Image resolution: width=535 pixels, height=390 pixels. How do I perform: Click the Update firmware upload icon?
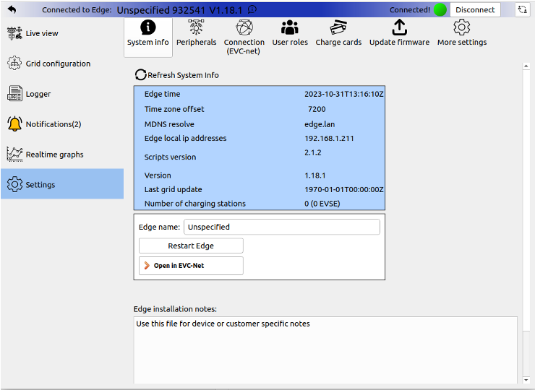(x=400, y=27)
